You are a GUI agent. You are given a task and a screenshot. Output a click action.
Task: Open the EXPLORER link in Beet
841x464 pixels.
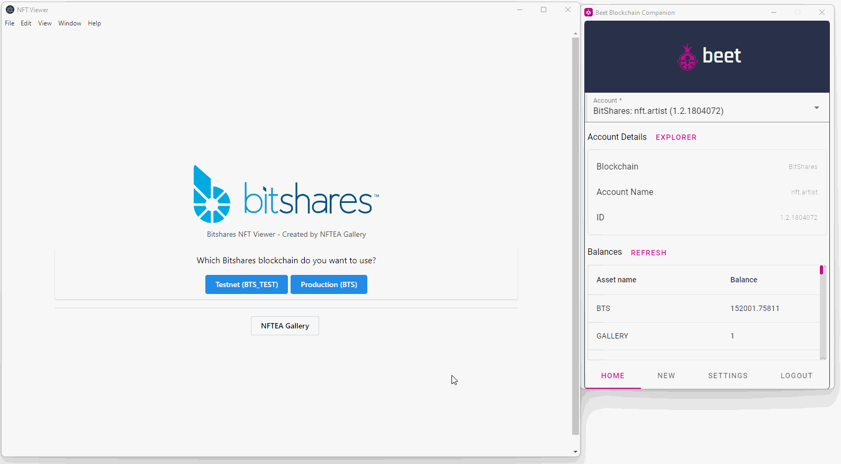coord(676,137)
